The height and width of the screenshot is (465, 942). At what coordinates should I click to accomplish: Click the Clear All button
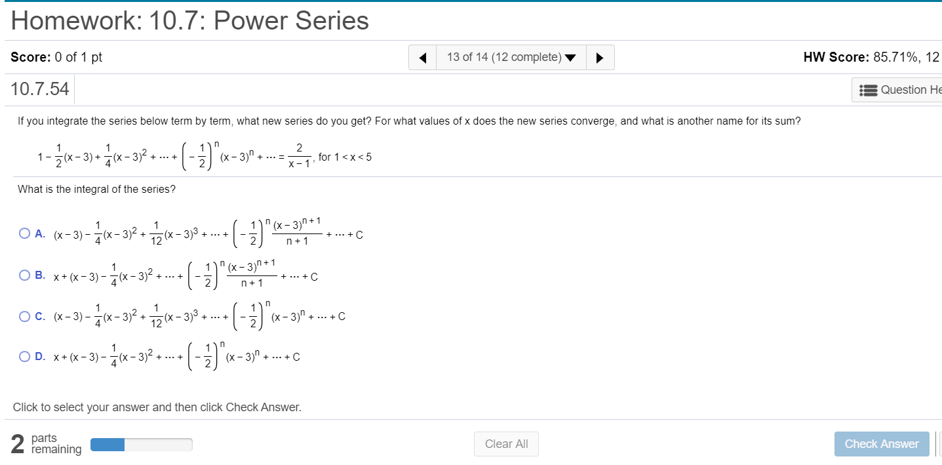click(505, 444)
